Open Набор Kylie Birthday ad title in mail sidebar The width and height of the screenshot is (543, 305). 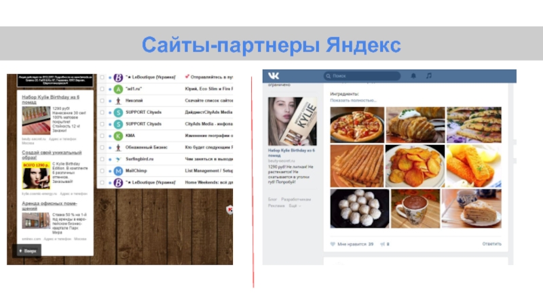point(50,100)
